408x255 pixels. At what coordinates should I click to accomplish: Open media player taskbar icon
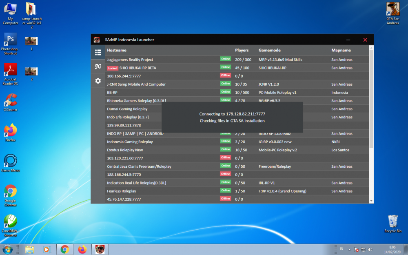47,250
